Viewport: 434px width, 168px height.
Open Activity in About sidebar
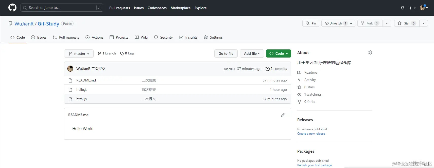point(307,80)
